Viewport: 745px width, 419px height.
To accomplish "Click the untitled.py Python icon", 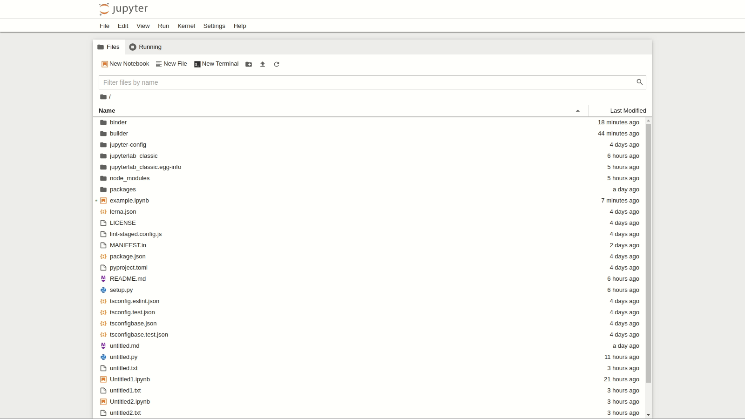I will (x=103, y=357).
